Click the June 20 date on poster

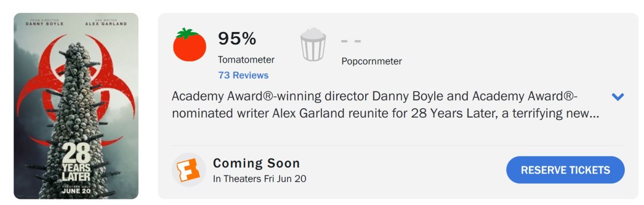click(x=76, y=190)
